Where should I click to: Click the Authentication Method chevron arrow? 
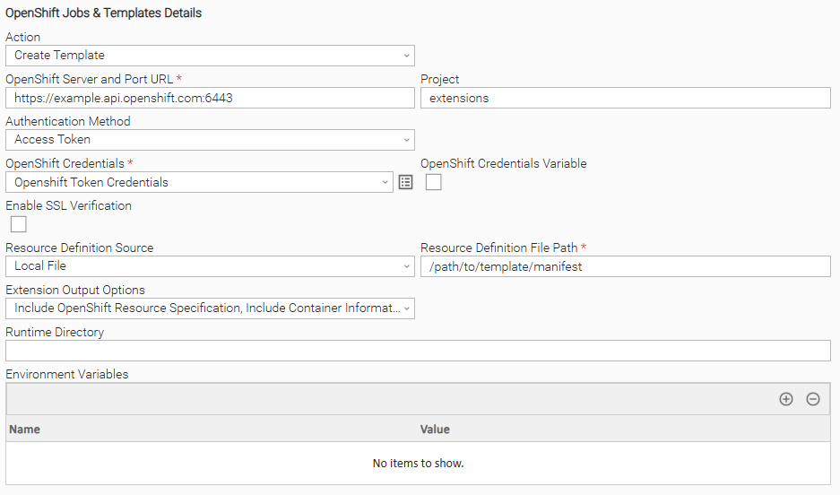[x=407, y=140]
